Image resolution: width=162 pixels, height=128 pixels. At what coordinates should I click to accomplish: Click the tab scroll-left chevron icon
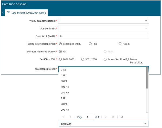(3, 12)
